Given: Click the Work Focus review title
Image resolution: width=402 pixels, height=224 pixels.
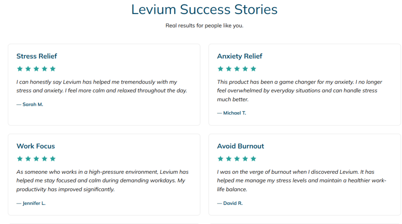Looking at the screenshot, I should [x=36, y=146].
